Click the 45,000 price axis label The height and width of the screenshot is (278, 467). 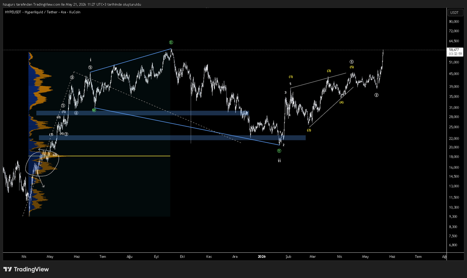point(454,73)
